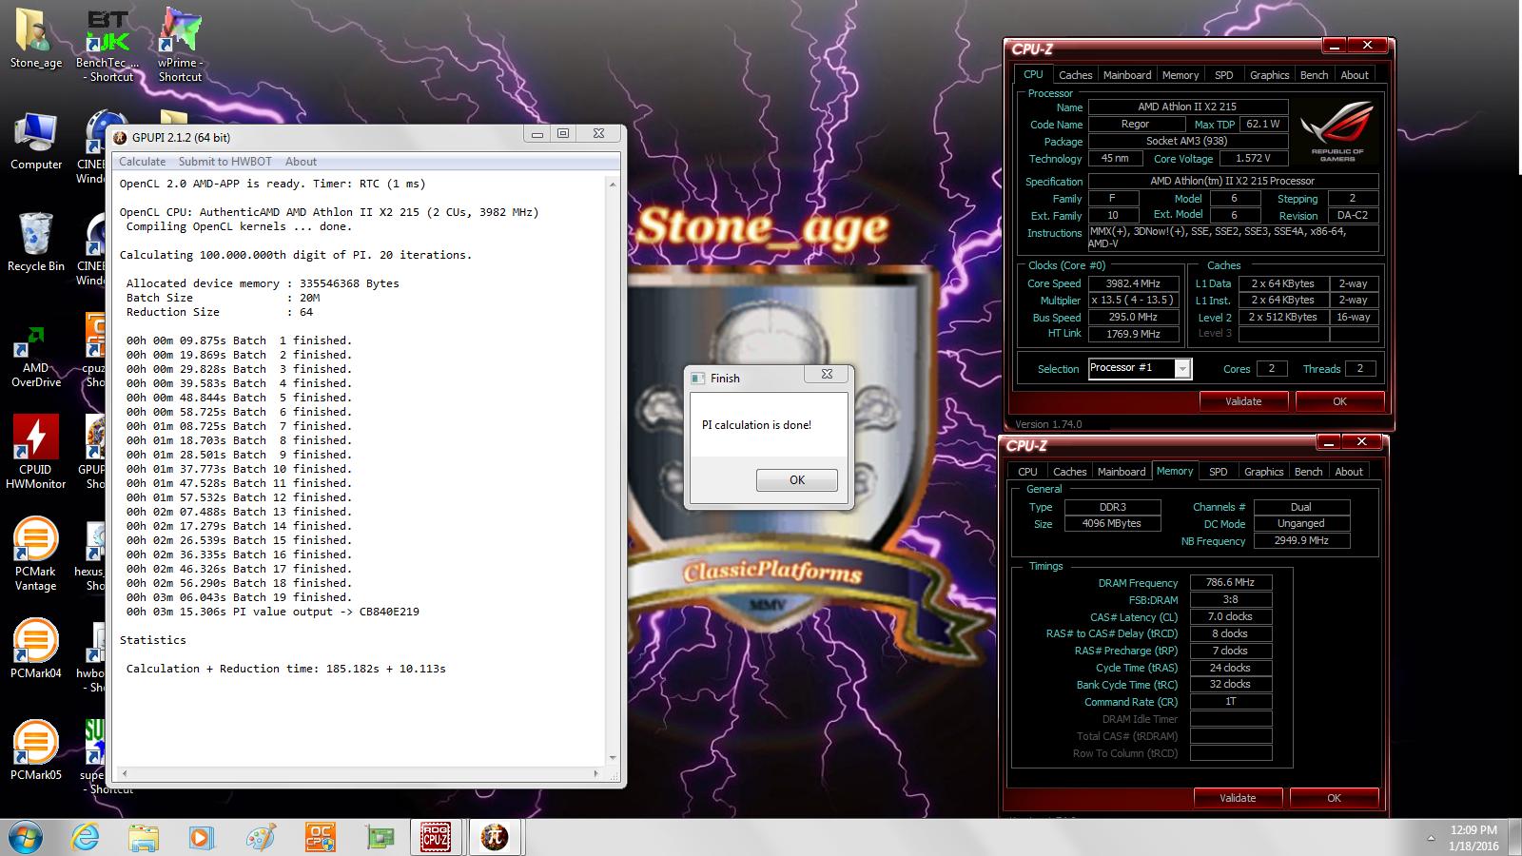Open Paint from the taskbar
Screen dimensions: 1522x856
coord(260,837)
